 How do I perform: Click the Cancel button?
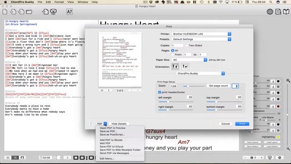(226, 123)
